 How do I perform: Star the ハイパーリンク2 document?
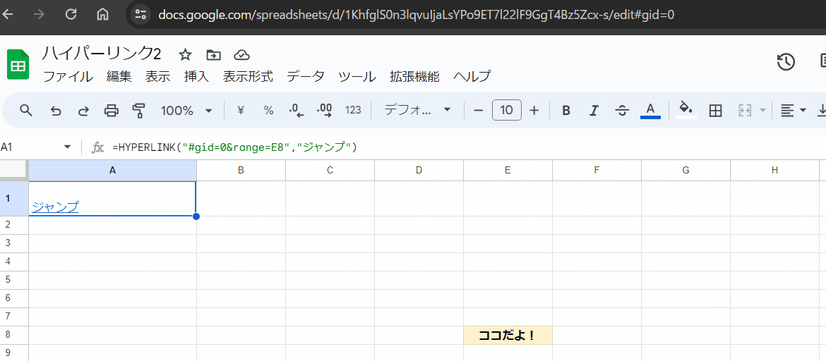(x=185, y=55)
